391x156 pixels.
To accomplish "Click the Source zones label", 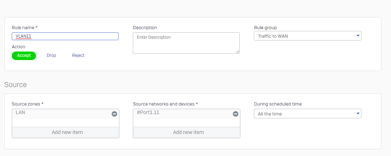I will (x=28, y=104).
